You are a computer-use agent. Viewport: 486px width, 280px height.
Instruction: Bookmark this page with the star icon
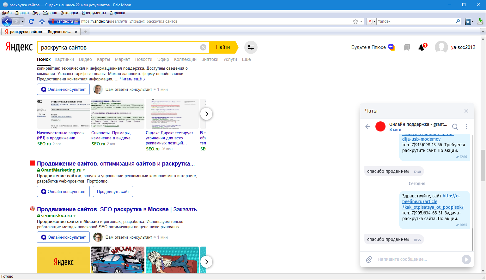pyautogui.click(x=355, y=21)
